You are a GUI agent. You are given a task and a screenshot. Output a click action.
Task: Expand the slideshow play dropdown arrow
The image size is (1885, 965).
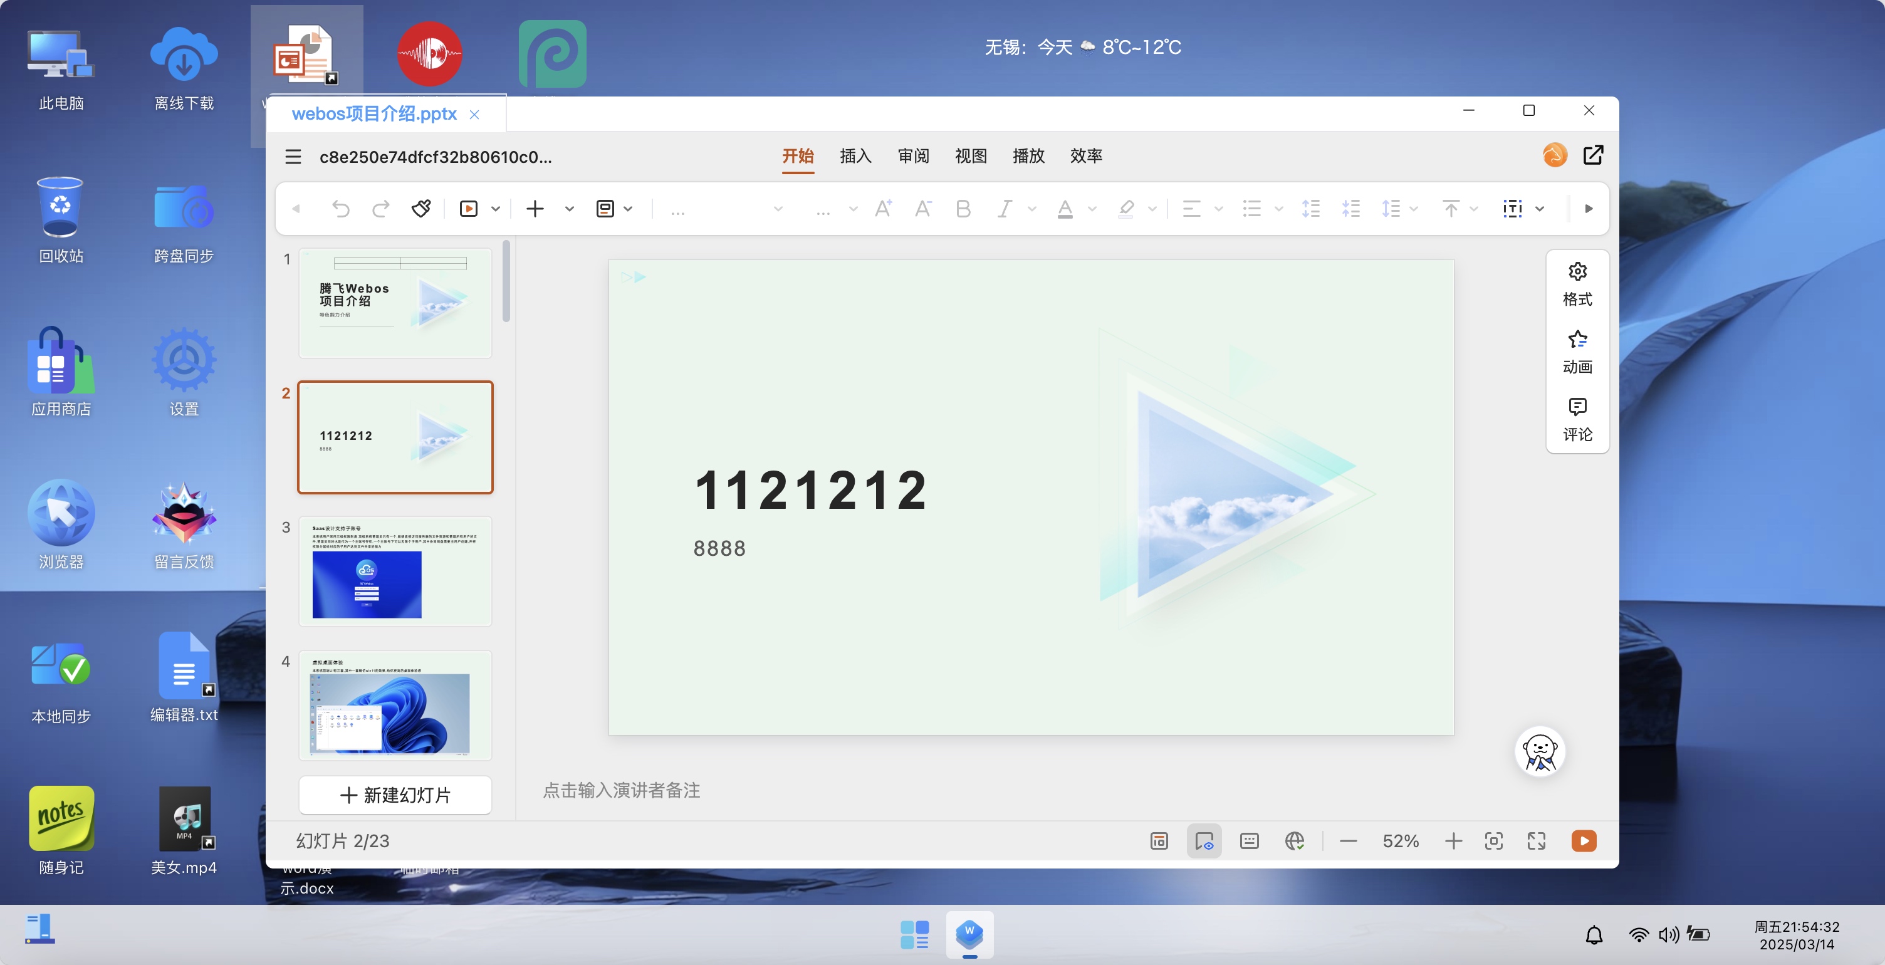point(496,209)
